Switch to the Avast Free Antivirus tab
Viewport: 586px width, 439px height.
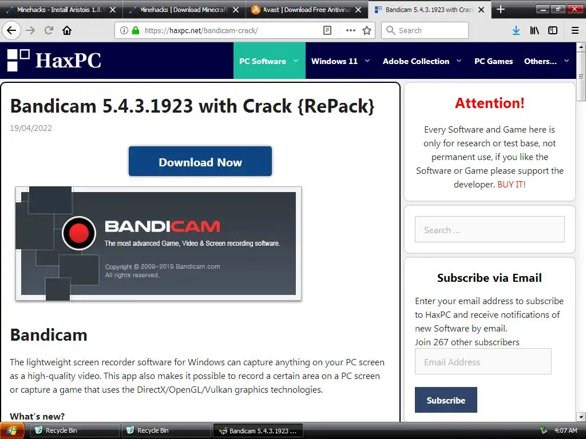(307, 10)
